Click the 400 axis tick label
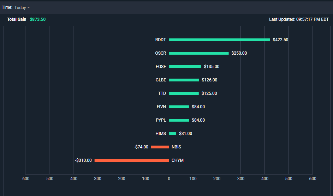The image size is (333, 196). coord(265,179)
